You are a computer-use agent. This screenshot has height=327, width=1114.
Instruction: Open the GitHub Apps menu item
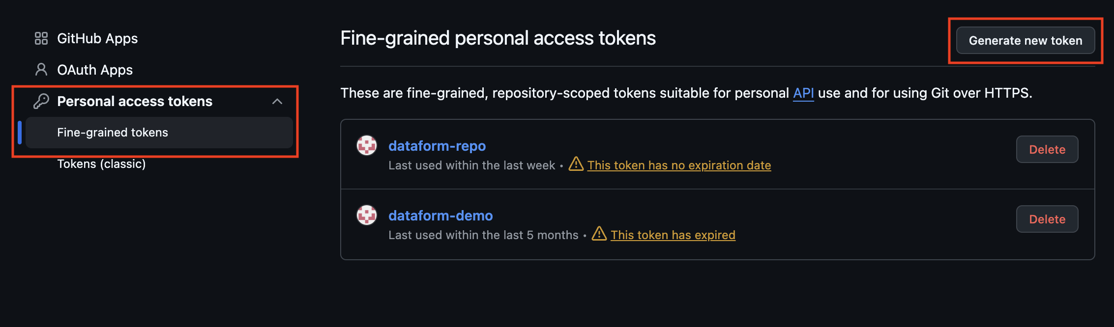click(x=97, y=38)
